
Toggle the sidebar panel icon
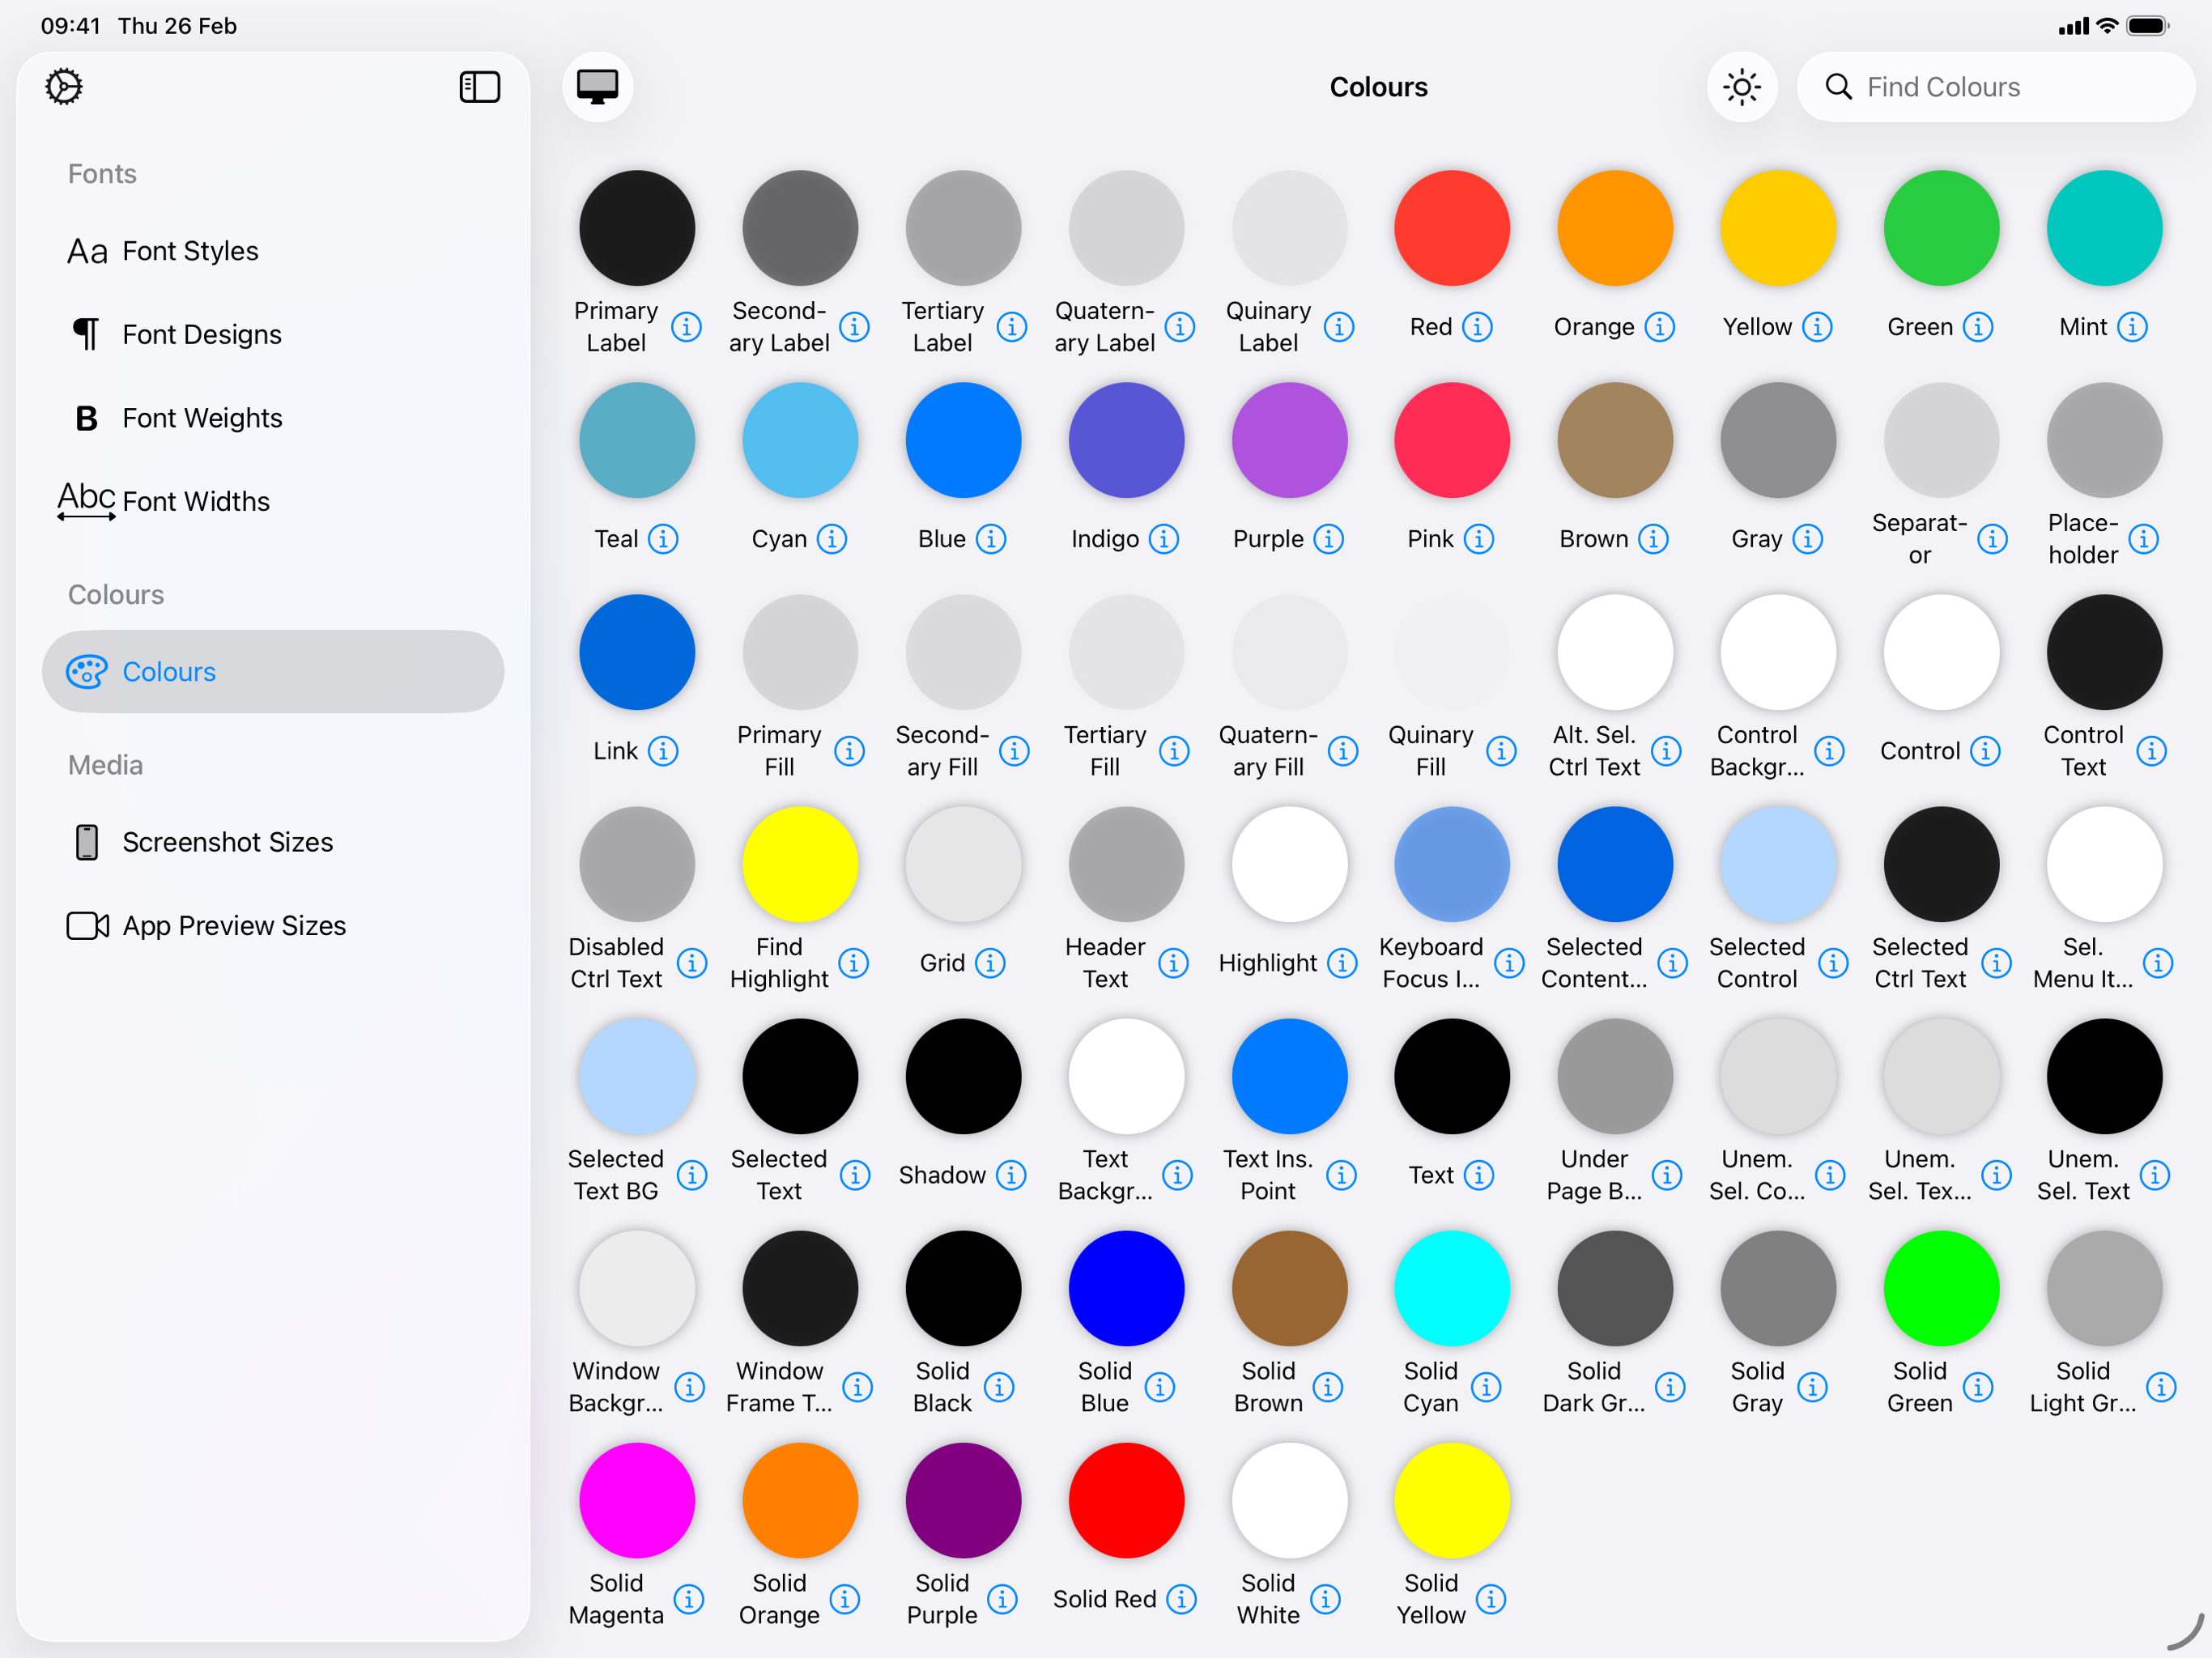(479, 87)
